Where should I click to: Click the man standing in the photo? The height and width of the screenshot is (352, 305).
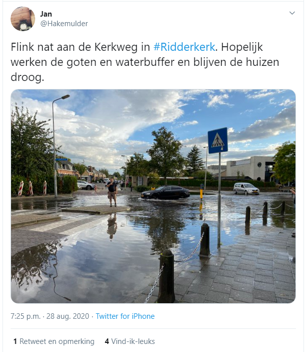coord(112,192)
